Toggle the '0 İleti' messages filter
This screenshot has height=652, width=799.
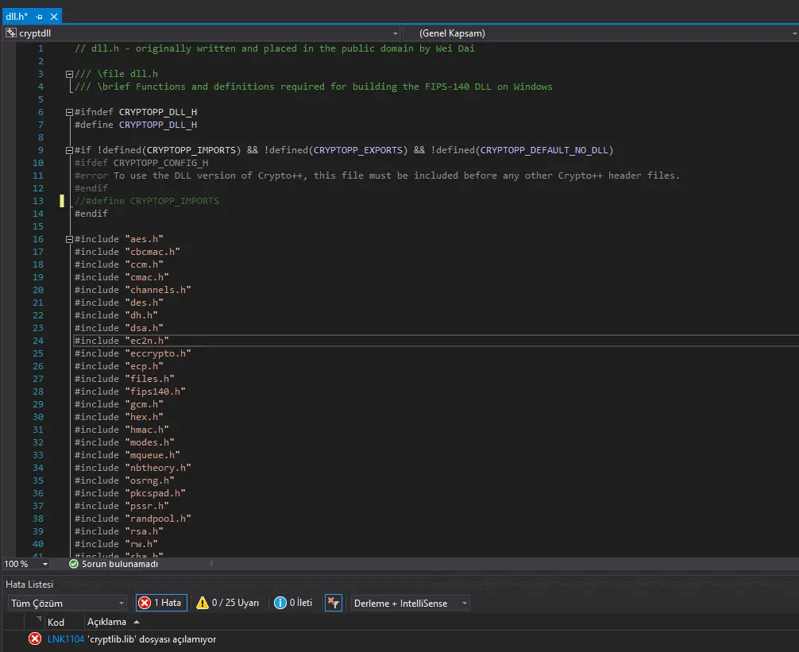(293, 603)
